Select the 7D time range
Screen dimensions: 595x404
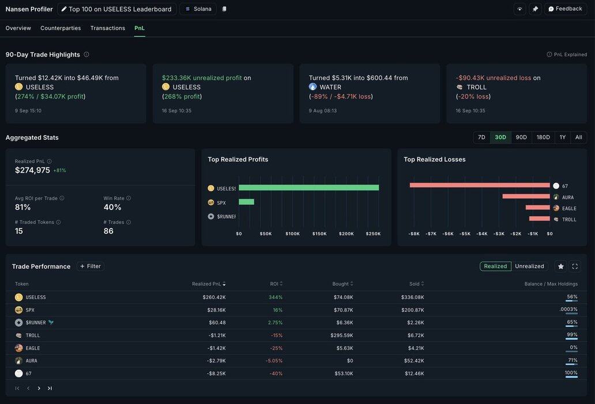pyautogui.click(x=481, y=138)
